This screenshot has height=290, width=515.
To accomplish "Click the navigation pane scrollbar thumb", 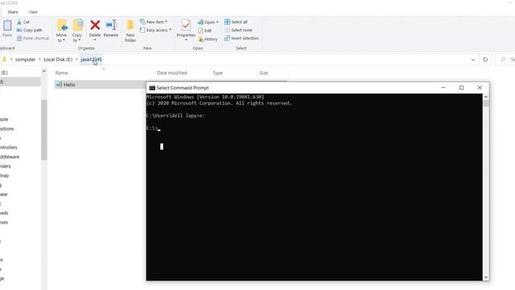I will [x=44, y=130].
